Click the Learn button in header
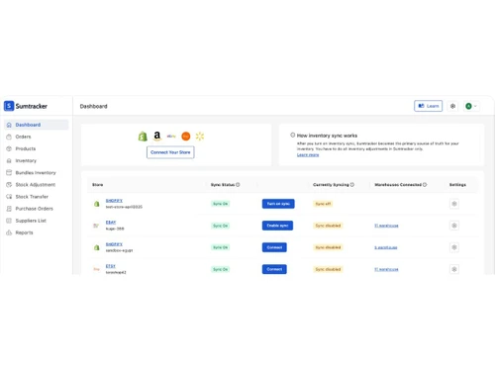The image size is (495, 371). click(429, 106)
